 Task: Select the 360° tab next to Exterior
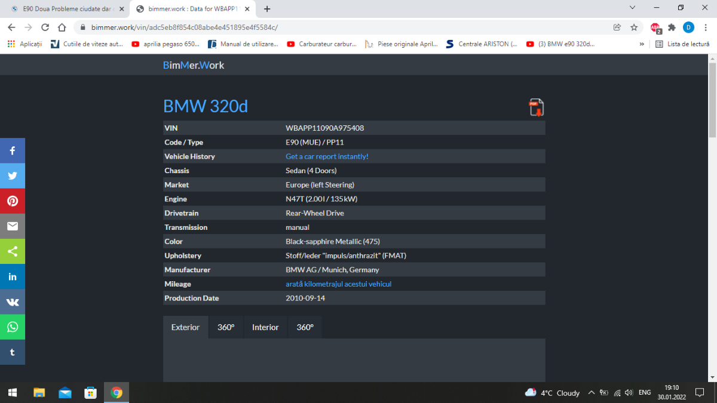tap(226, 327)
